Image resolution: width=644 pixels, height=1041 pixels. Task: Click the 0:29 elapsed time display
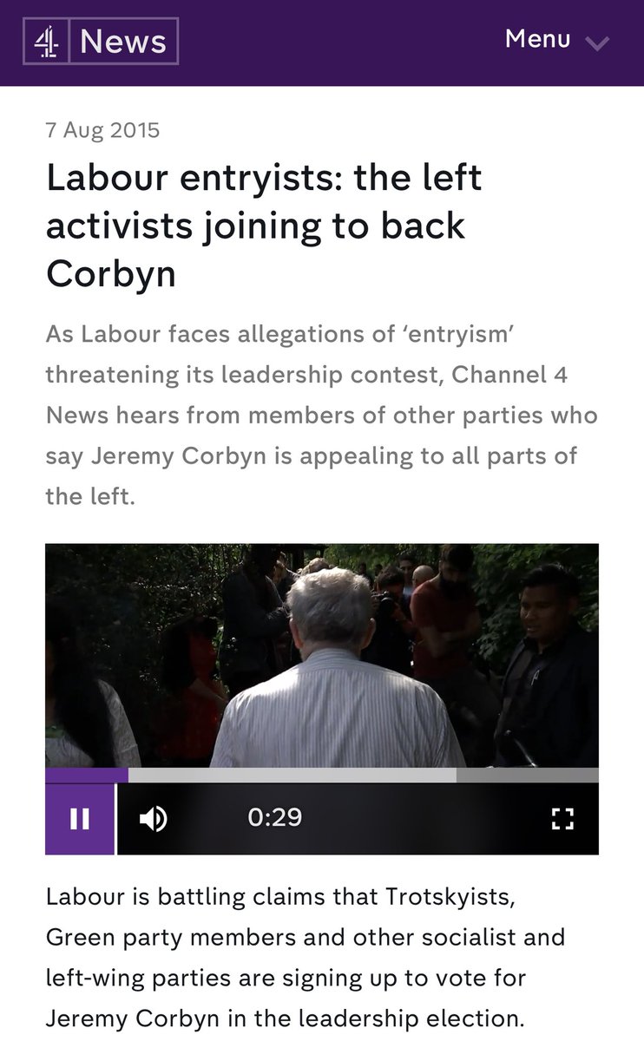click(274, 818)
